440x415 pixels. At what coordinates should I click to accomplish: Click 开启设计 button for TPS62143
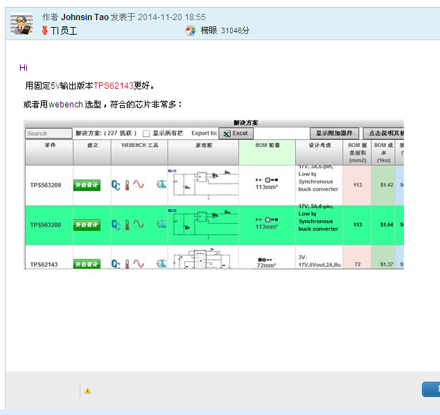click(87, 264)
